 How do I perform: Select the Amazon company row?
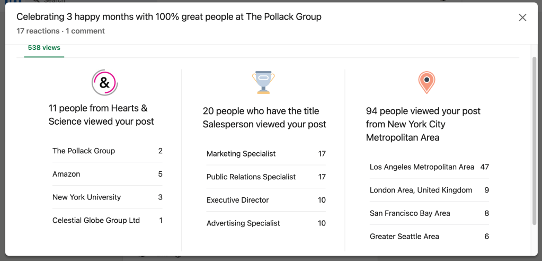(x=107, y=174)
